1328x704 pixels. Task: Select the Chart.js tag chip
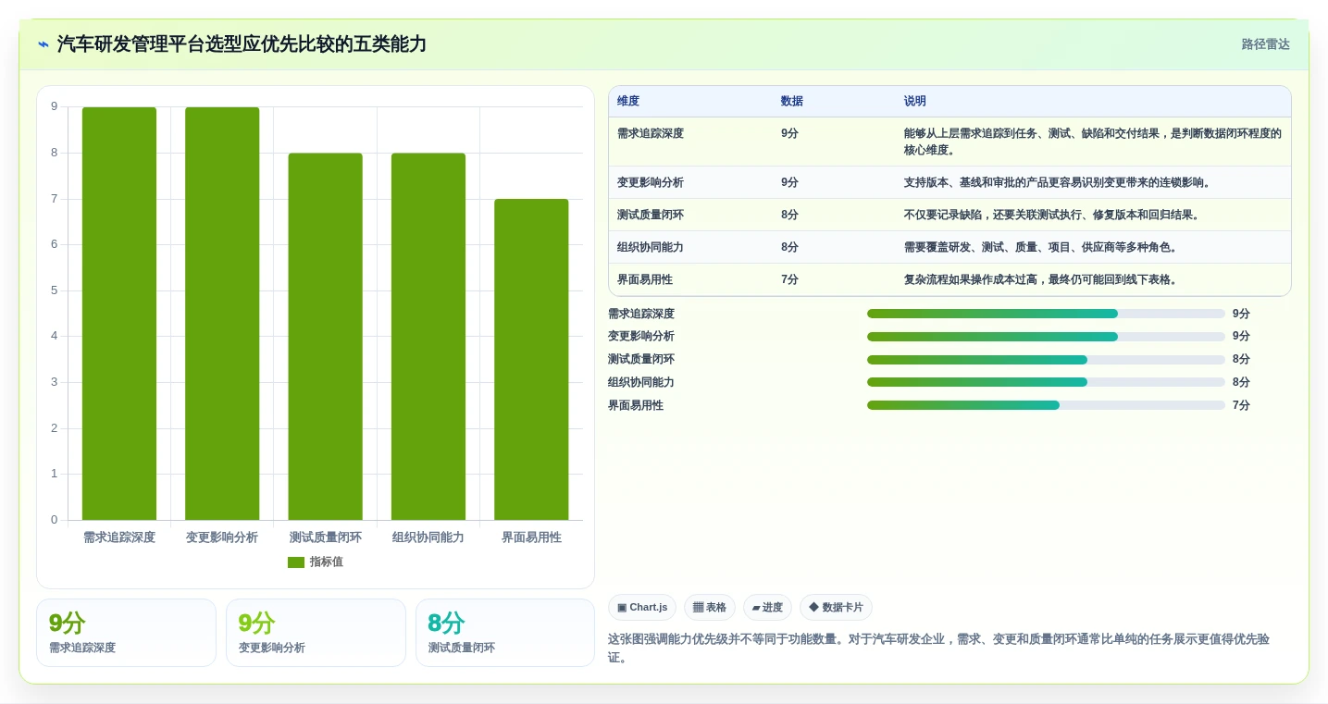[x=642, y=608]
